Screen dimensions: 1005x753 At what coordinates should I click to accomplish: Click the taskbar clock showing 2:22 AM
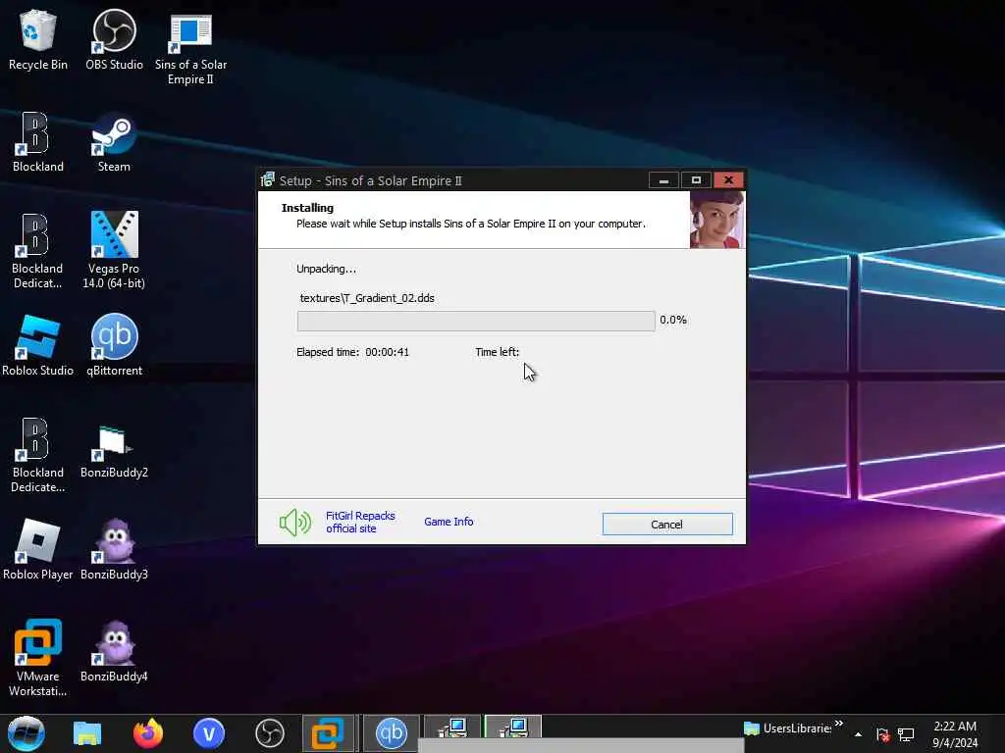[x=955, y=734]
